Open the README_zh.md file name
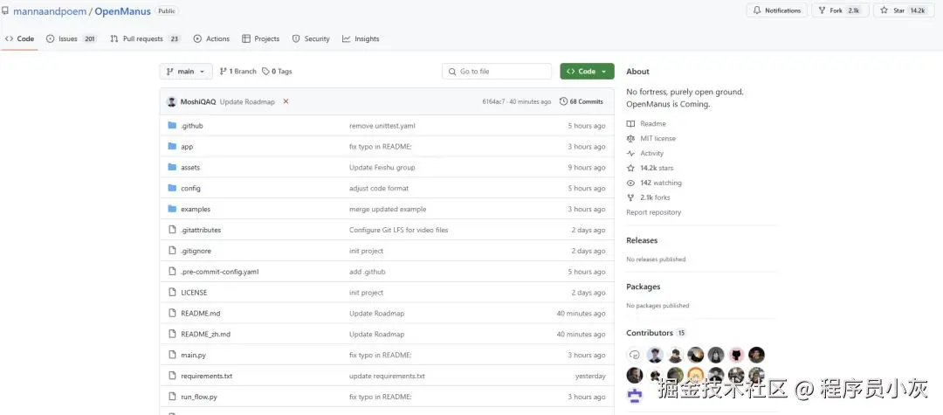Screen dimensions: 943x415 [205, 335]
